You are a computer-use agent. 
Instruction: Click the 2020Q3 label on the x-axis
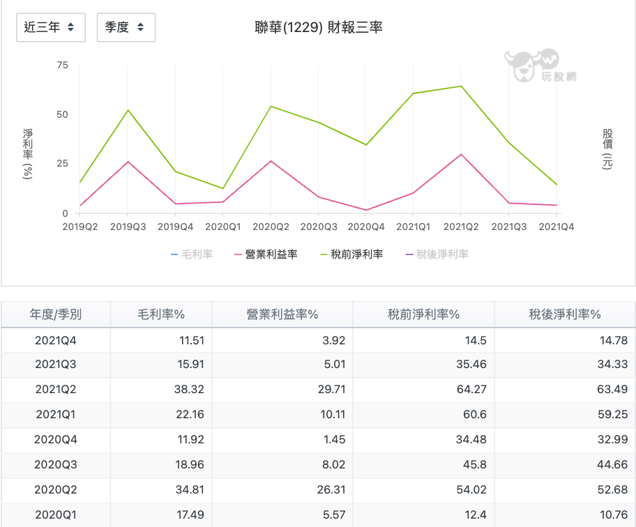[319, 227]
